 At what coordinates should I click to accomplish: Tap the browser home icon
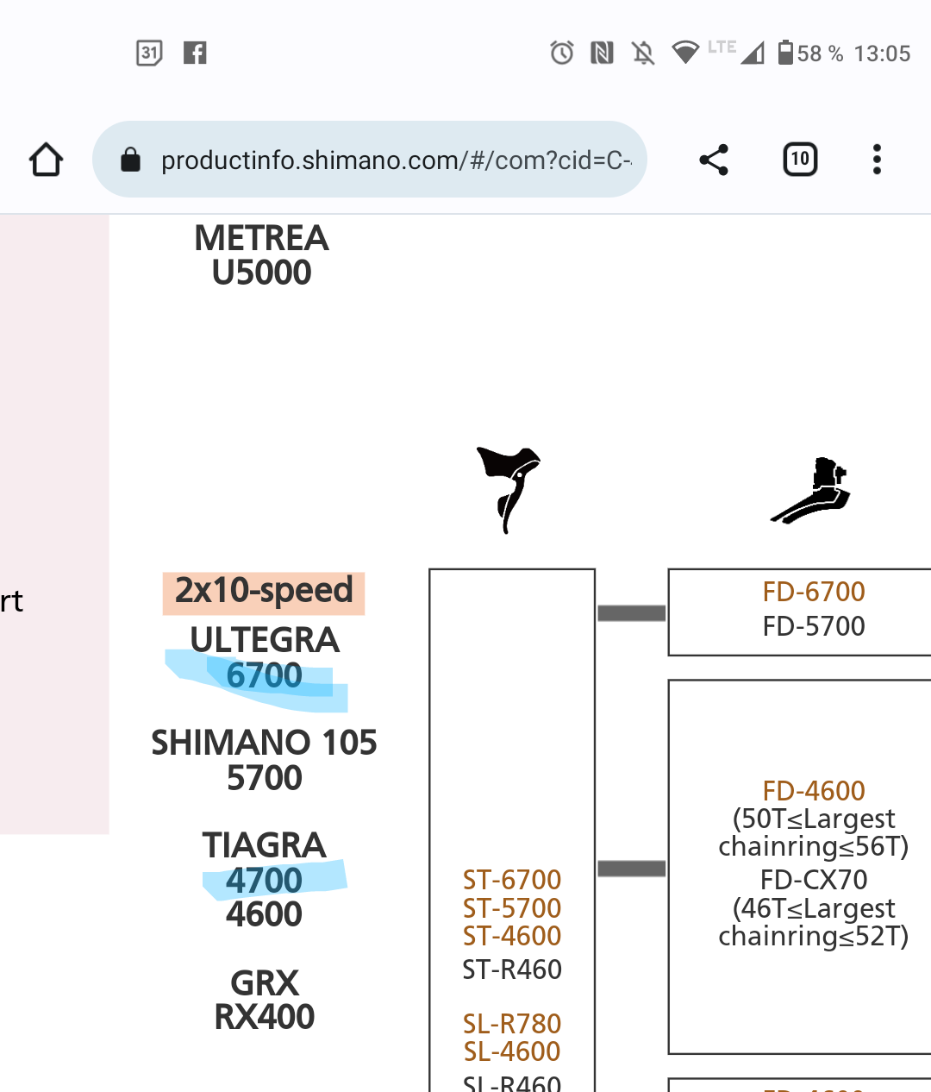pos(47,160)
